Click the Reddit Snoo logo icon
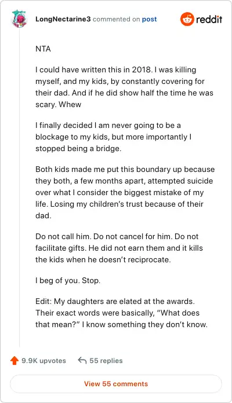The width and height of the screenshot is (232, 403). pyautogui.click(x=187, y=19)
